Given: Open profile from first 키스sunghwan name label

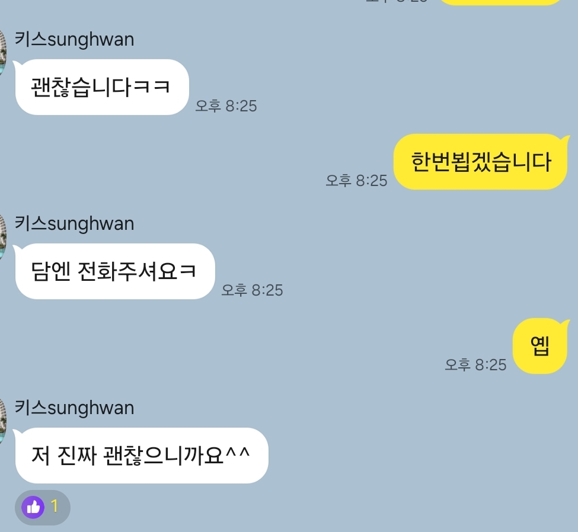Looking at the screenshot, I should (x=74, y=39).
